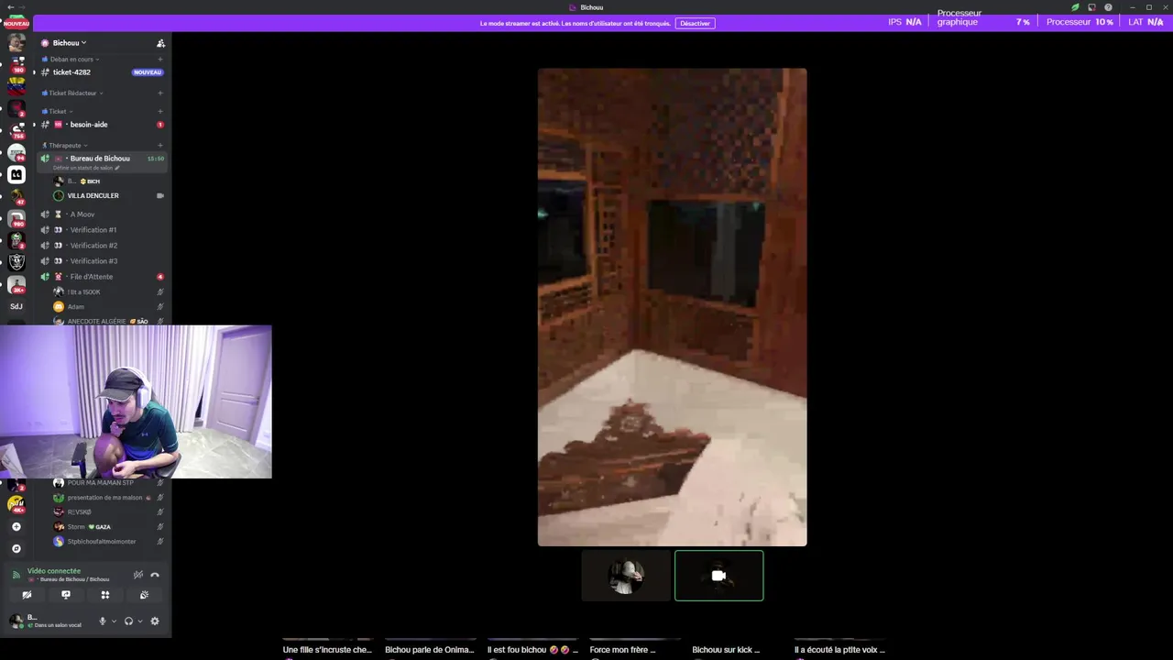Viewport: 1173px width, 660px height.
Task: Collapse the Thérapeute category
Action: tap(67, 146)
